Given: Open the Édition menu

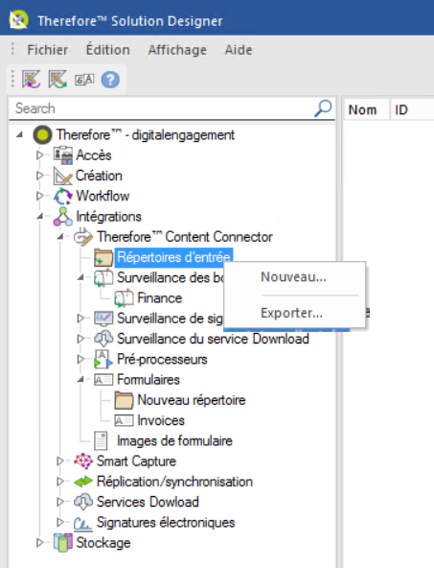Looking at the screenshot, I should pyautogui.click(x=107, y=50).
